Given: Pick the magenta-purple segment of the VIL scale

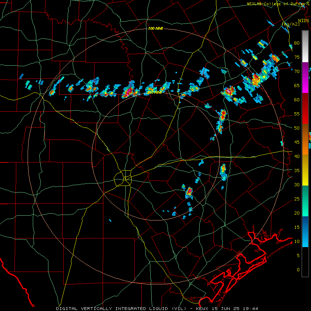Looking at the screenshot, I should [x=305, y=78].
